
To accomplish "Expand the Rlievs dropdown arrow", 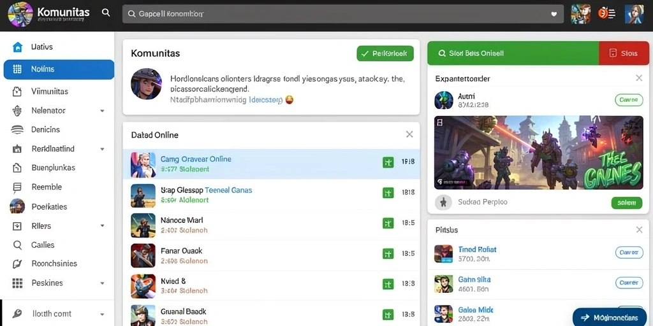I will click(102, 226).
